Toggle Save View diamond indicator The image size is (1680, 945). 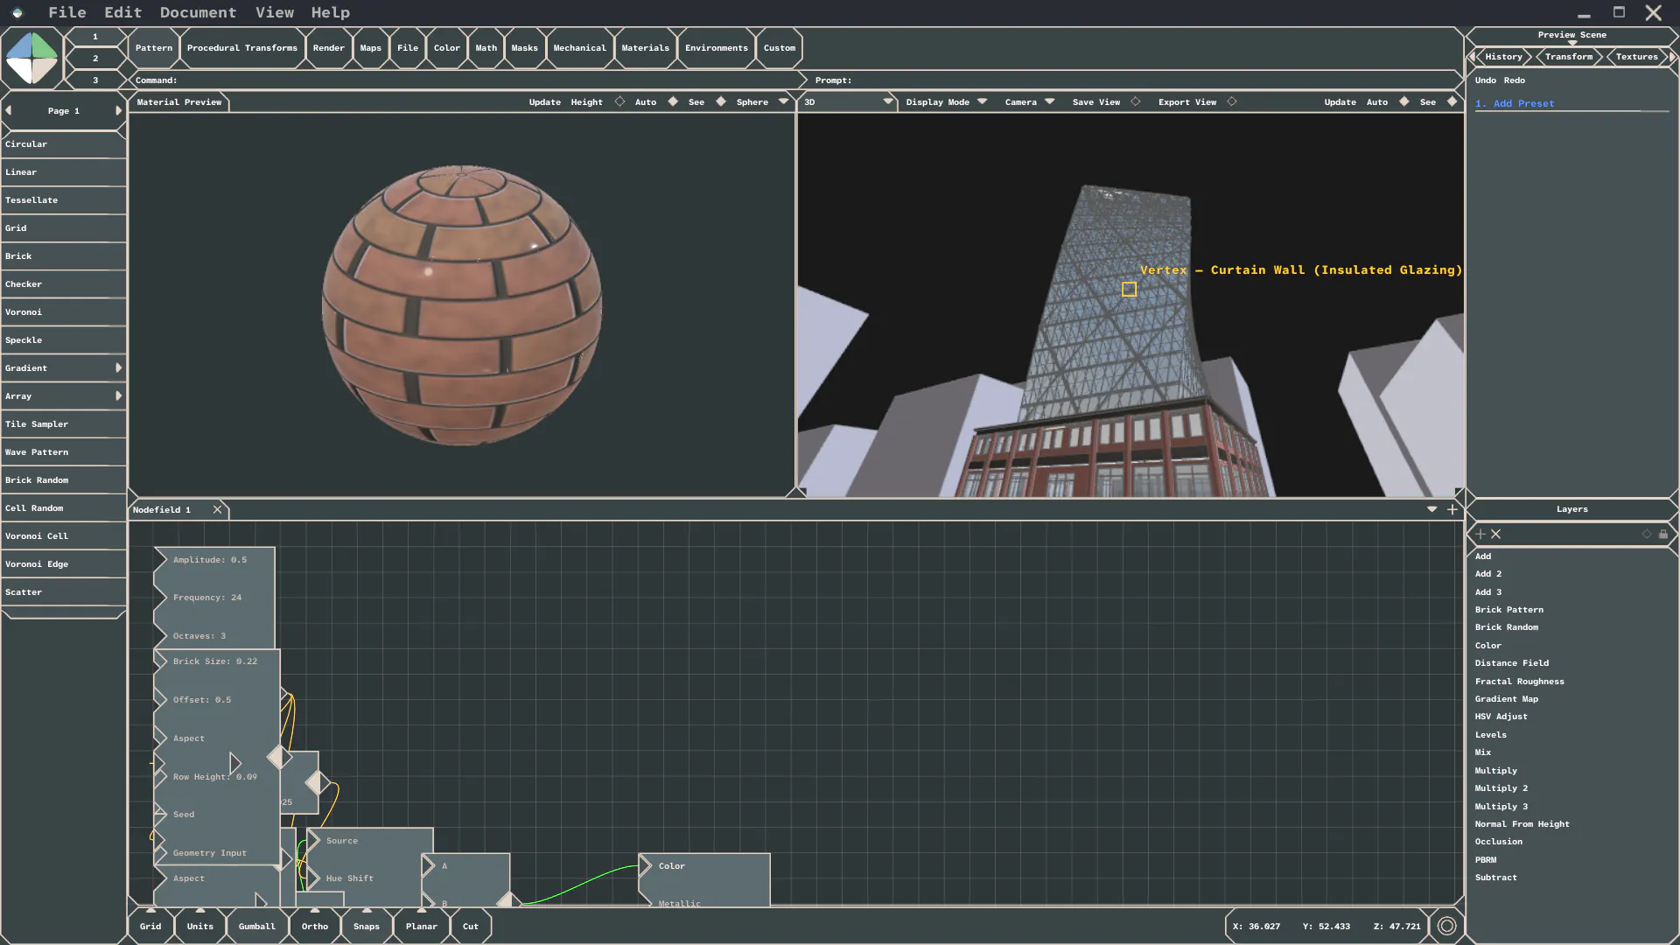pyautogui.click(x=1136, y=101)
